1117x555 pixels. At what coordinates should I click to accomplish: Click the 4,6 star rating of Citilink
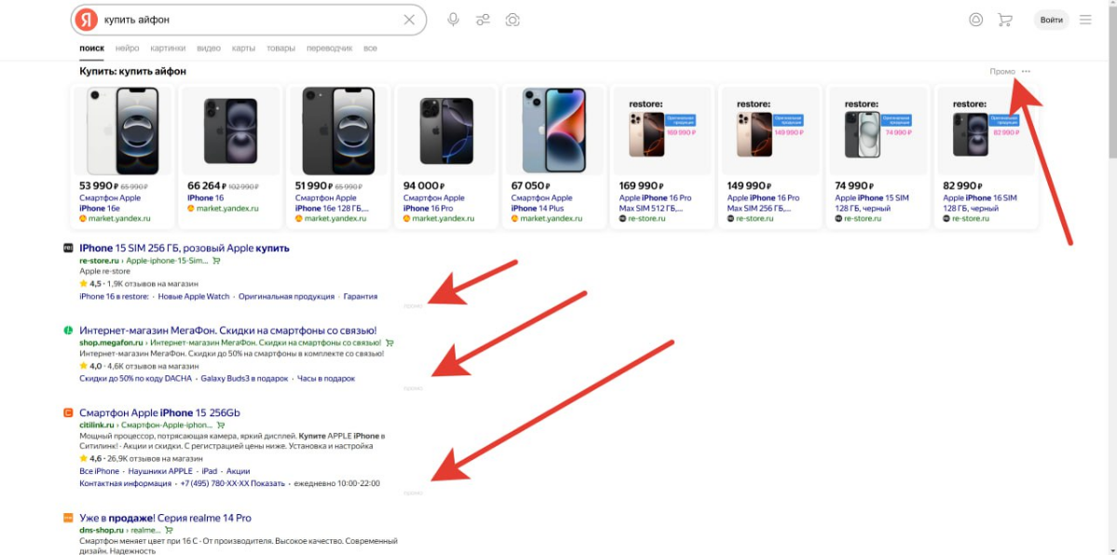tap(91, 458)
